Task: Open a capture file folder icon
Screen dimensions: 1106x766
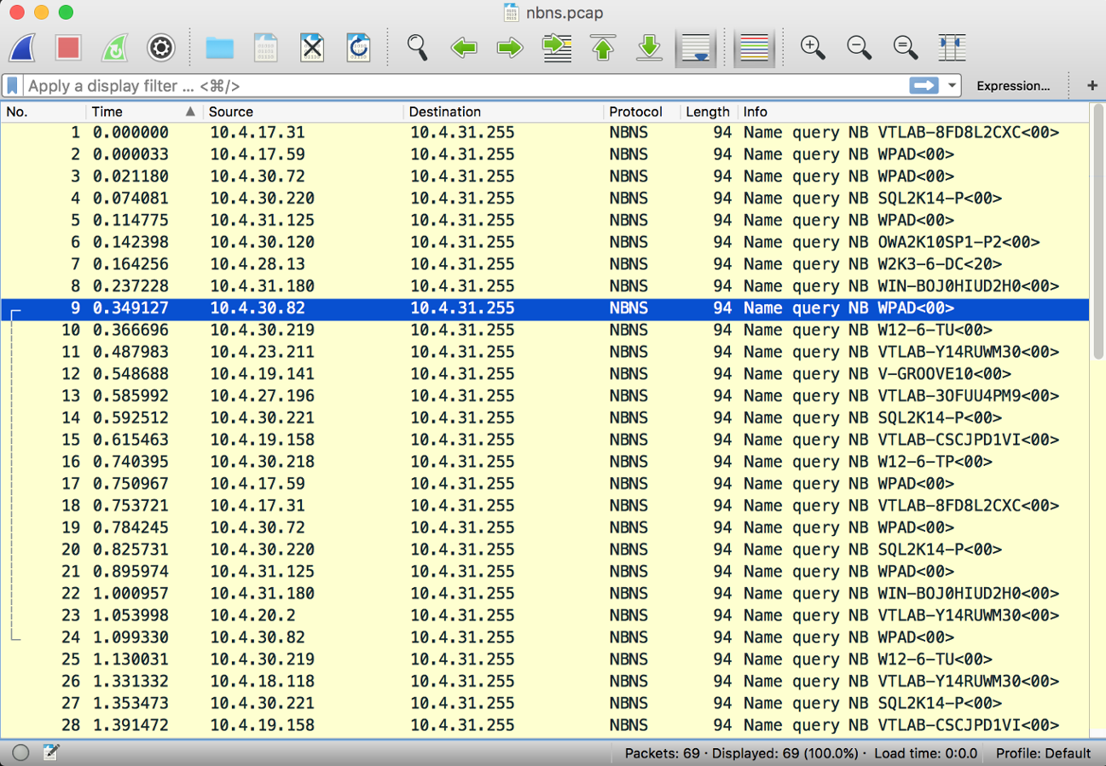Action: click(x=220, y=48)
